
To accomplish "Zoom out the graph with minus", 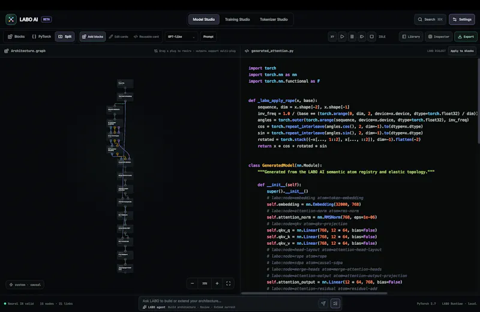I will [x=192, y=284].
